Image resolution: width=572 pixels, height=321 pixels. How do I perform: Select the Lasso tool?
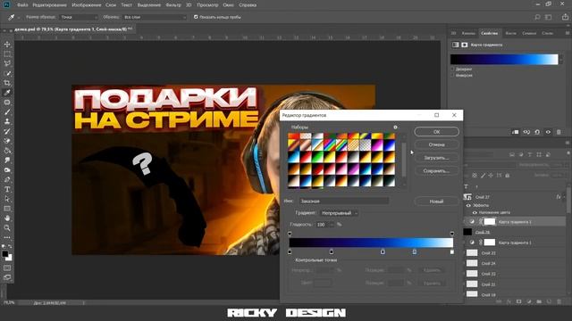click(x=7, y=63)
